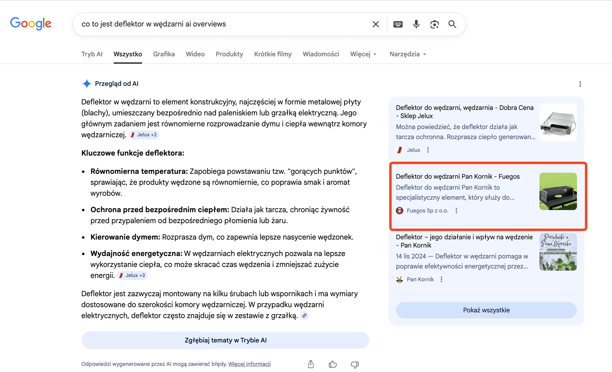Share the AI answer via share icon
Viewport: 612px width, 372px height.
click(x=311, y=364)
